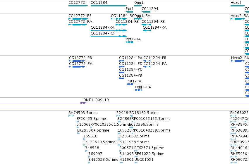Click EST RP001048239.5prime
Image resolution: width=249 pixels, height=164 pixels.
click(133, 133)
